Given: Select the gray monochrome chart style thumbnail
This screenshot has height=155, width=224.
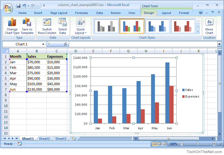Looking at the screenshot, I should [106, 26].
